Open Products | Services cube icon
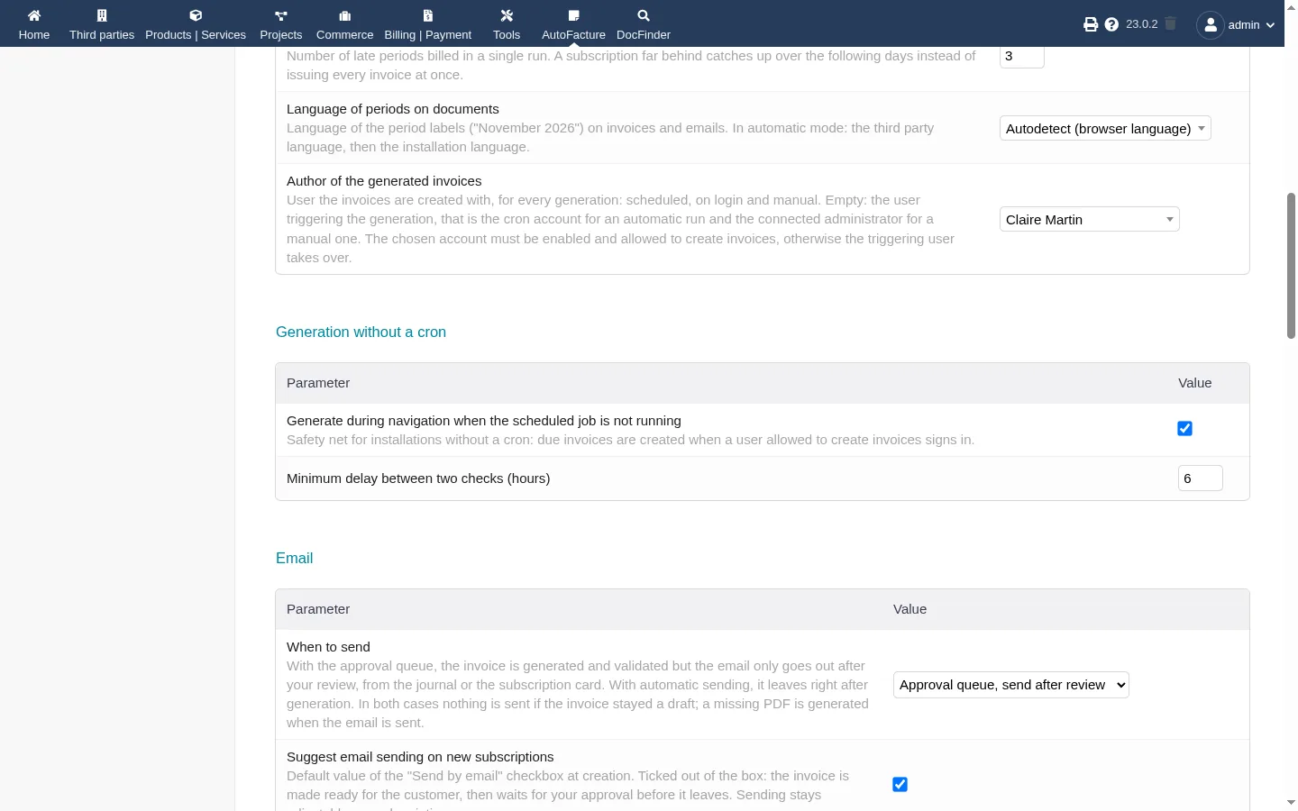 pyautogui.click(x=196, y=15)
